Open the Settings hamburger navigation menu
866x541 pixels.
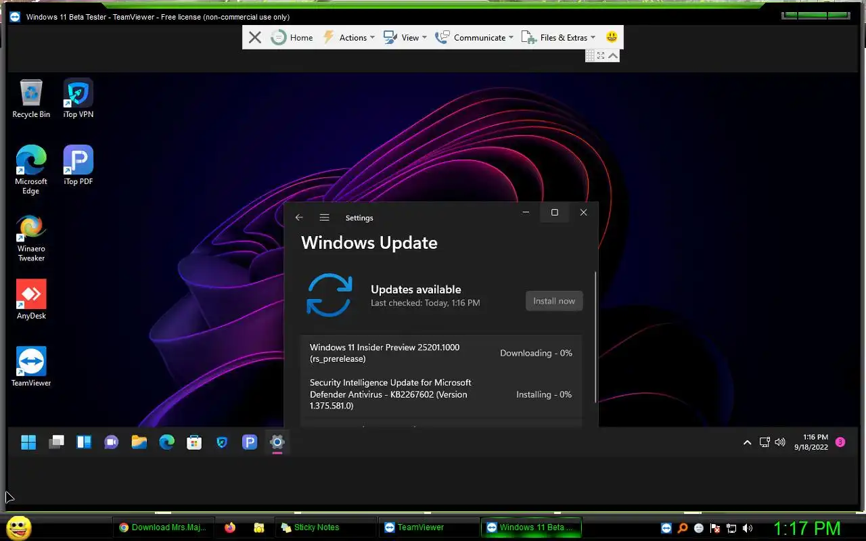[x=325, y=218]
